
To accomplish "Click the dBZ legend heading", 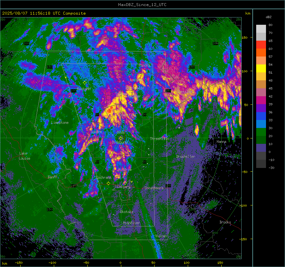I will pos(269,17).
